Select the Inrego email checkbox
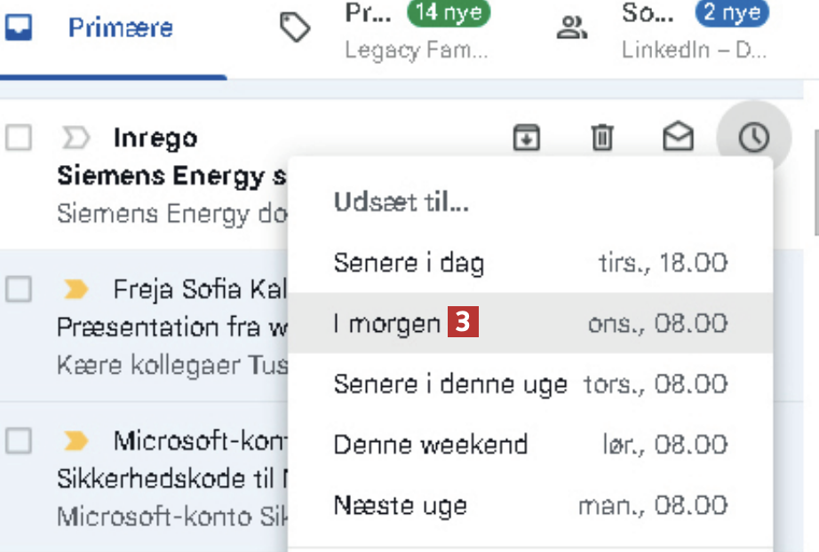 click(x=20, y=138)
